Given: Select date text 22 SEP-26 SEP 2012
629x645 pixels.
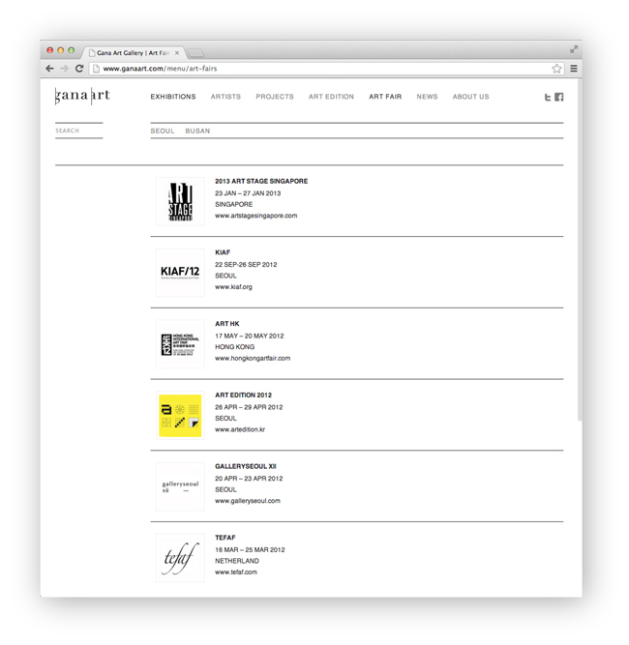Looking at the screenshot, I should [x=246, y=265].
